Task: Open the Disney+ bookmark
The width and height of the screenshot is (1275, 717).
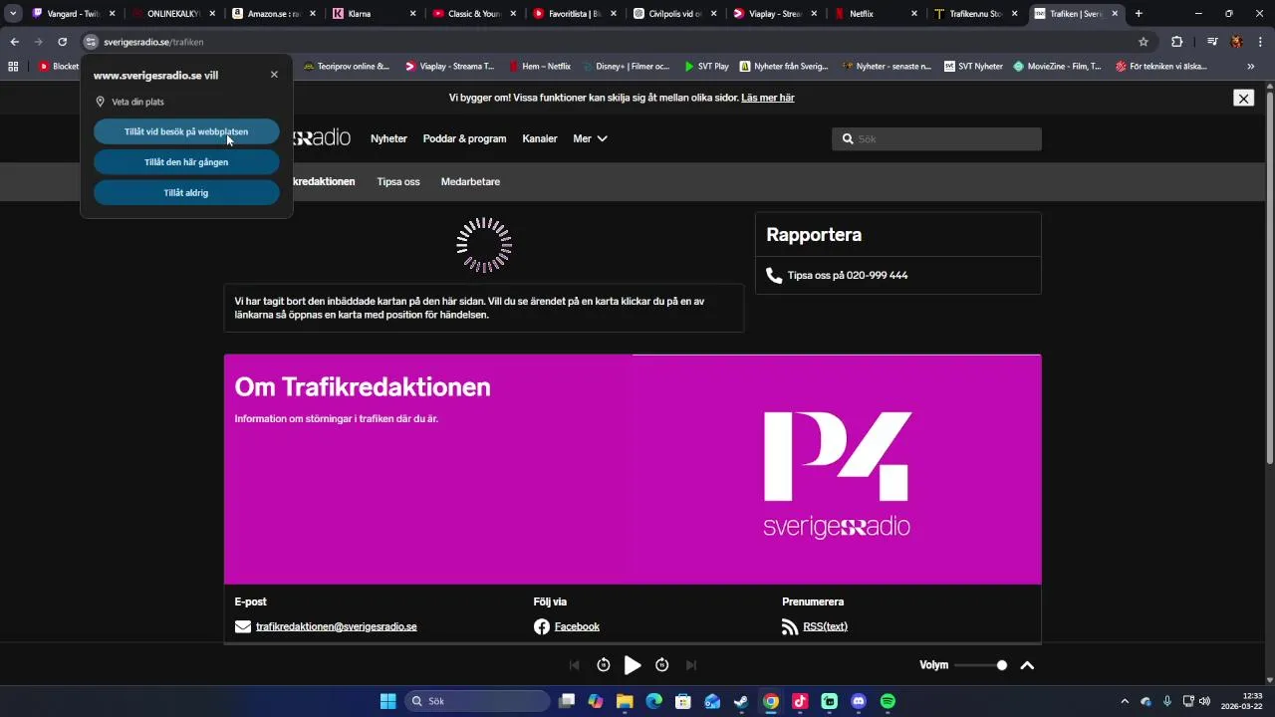Action: pyautogui.click(x=626, y=67)
